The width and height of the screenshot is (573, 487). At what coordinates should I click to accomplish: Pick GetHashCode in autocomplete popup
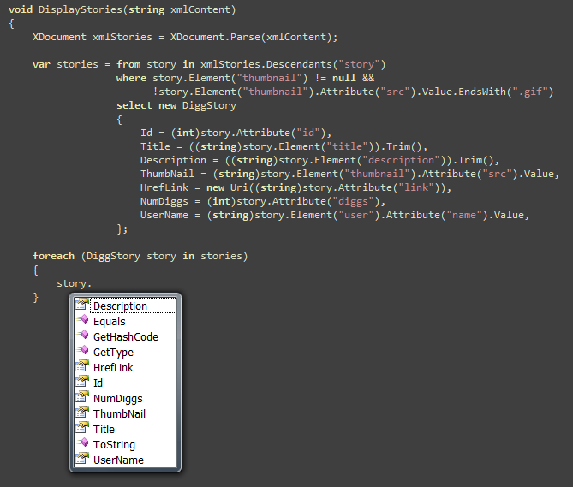click(126, 337)
